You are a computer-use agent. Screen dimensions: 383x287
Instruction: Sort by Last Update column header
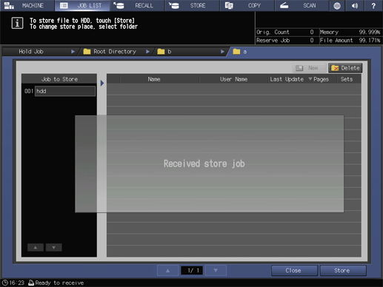click(287, 79)
